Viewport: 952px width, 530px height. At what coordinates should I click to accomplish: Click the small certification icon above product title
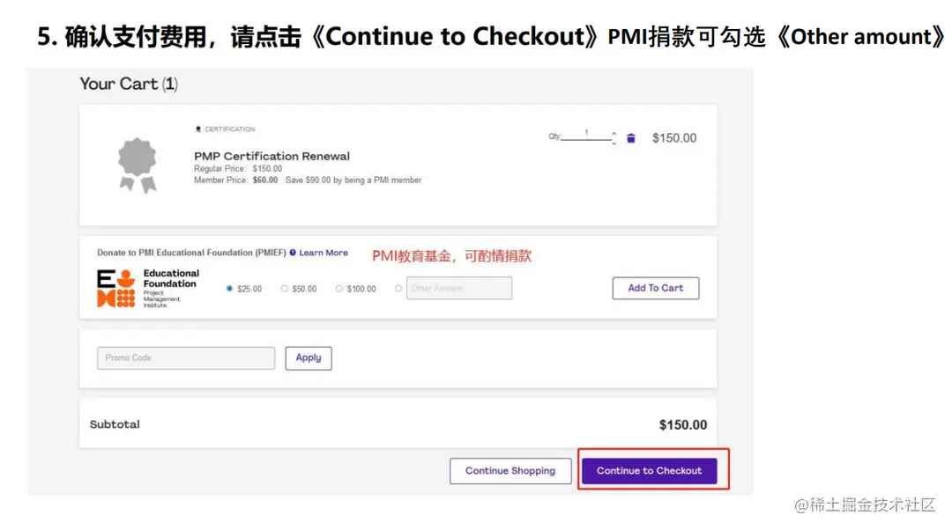(x=198, y=129)
